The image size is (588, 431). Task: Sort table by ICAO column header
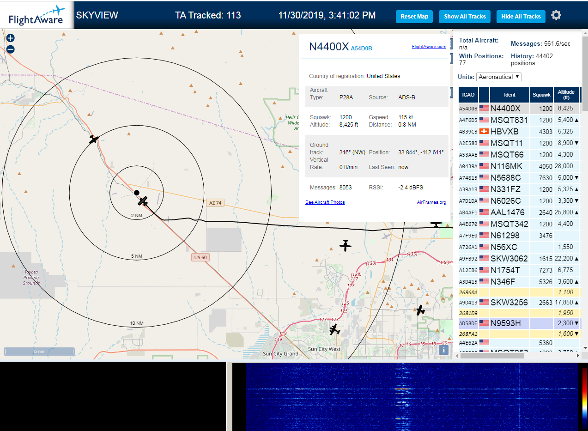click(x=468, y=95)
